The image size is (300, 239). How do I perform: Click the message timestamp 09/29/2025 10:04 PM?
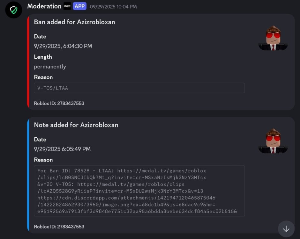click(113, 6)
